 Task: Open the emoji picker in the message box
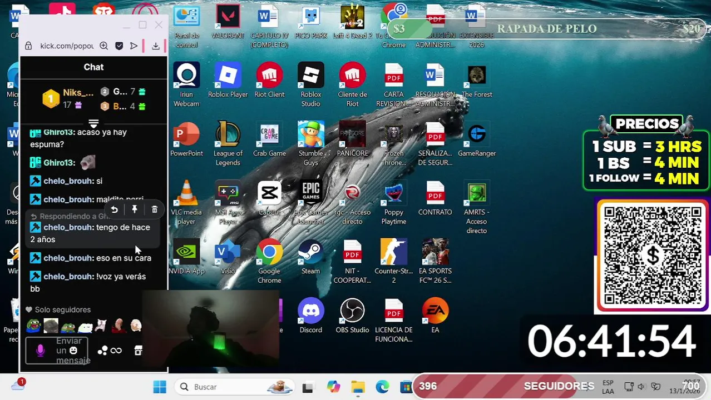pos(73,351)
